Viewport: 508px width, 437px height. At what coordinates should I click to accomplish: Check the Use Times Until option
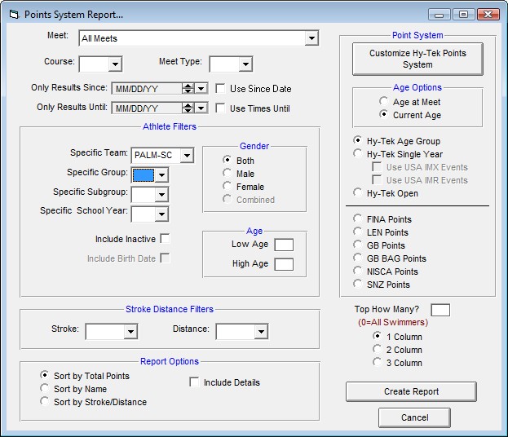[221, 108]
